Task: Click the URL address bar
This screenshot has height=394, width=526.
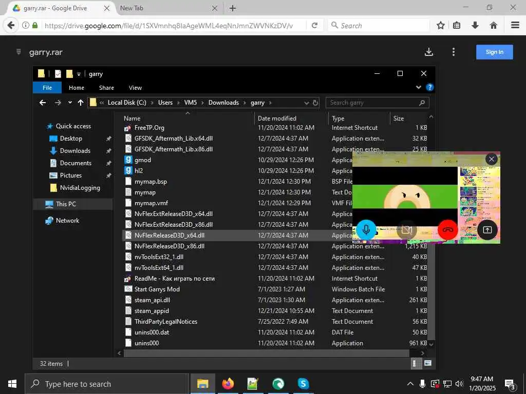Action: pyautogui.click(x=168, y=26)
